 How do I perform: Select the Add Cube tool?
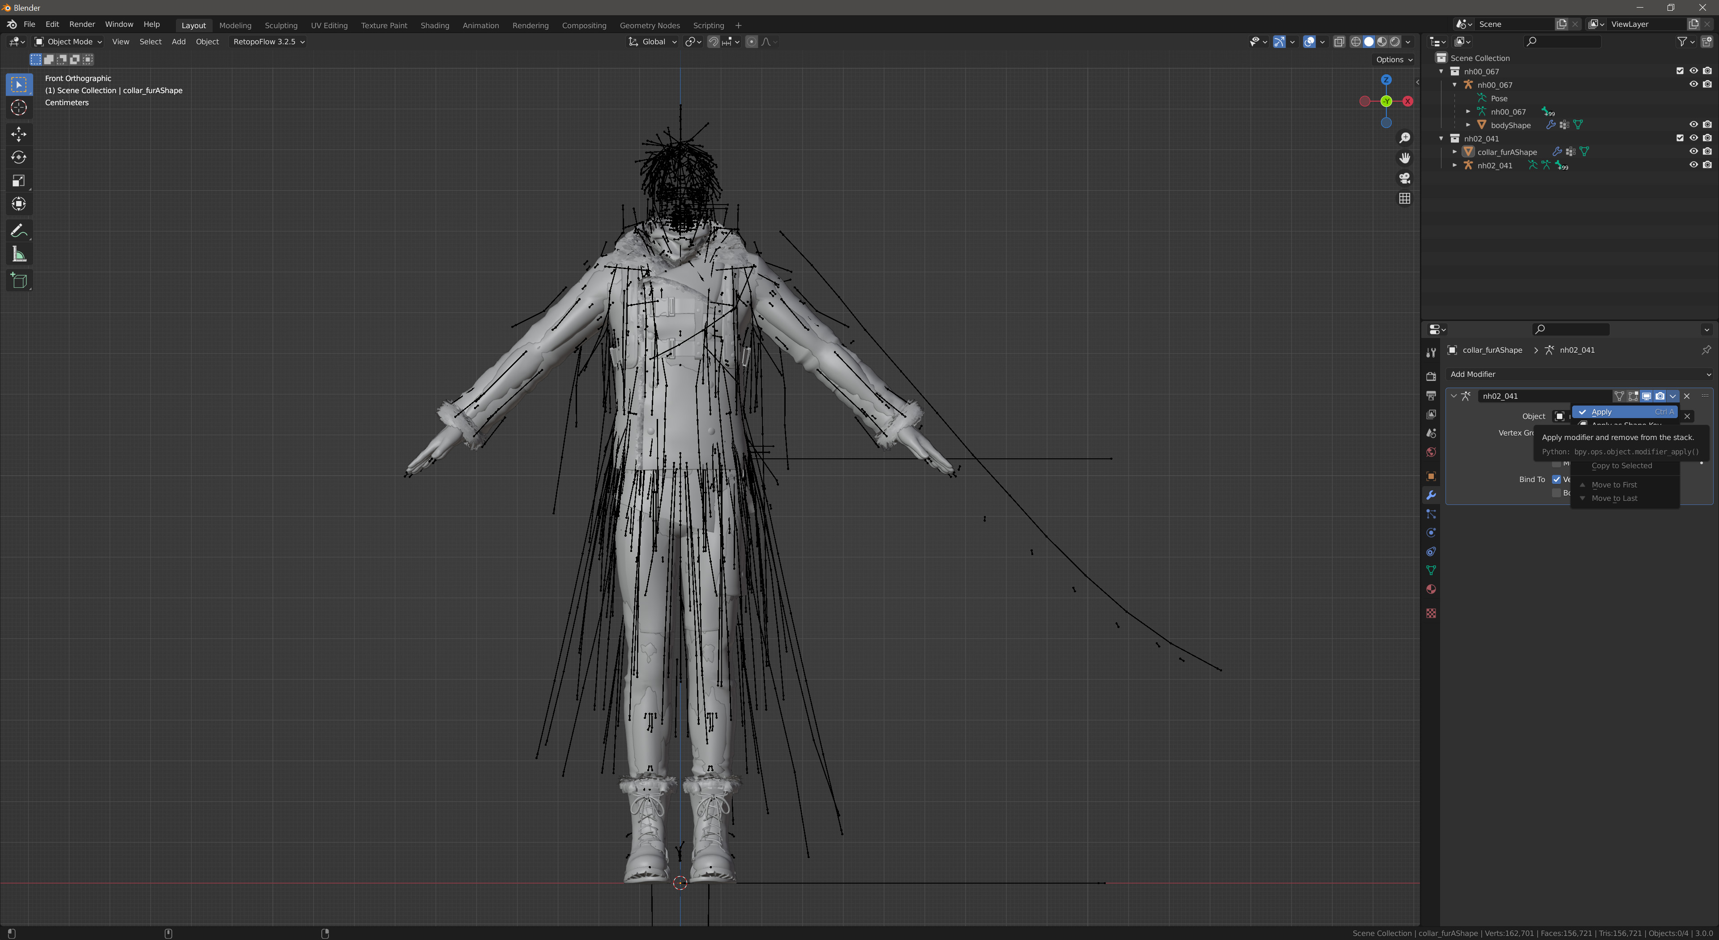point(19,281)
